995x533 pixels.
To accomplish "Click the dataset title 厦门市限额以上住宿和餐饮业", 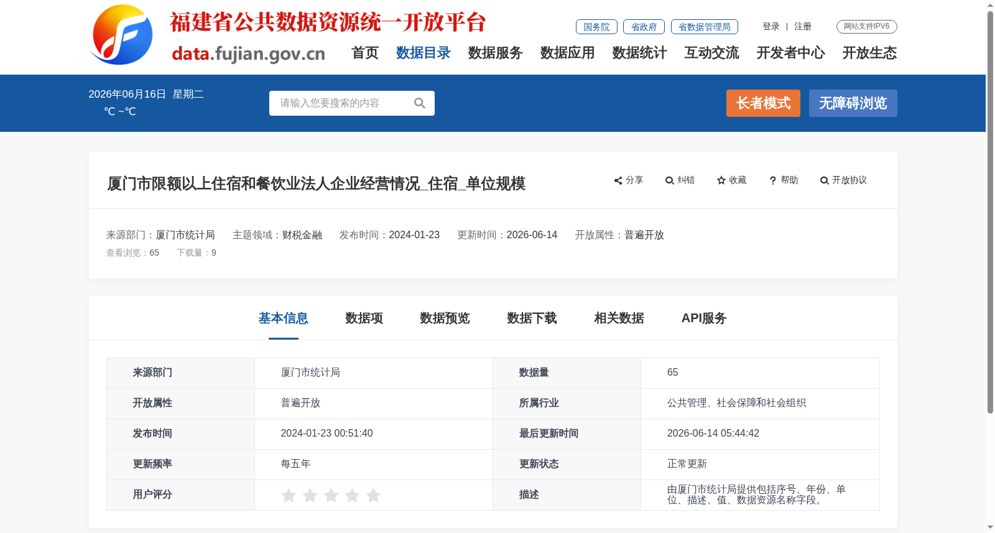I will click(x=317, y=184).
